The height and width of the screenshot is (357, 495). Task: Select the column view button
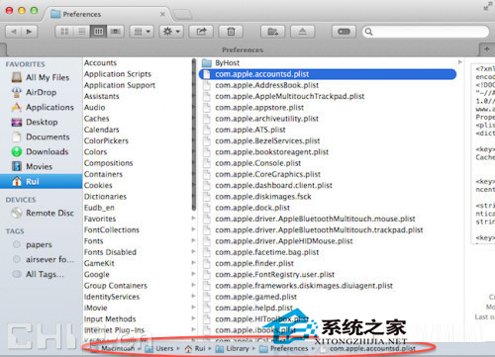[99, 32]
